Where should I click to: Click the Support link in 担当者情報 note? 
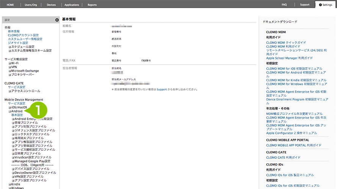click(x=161, y=89)
